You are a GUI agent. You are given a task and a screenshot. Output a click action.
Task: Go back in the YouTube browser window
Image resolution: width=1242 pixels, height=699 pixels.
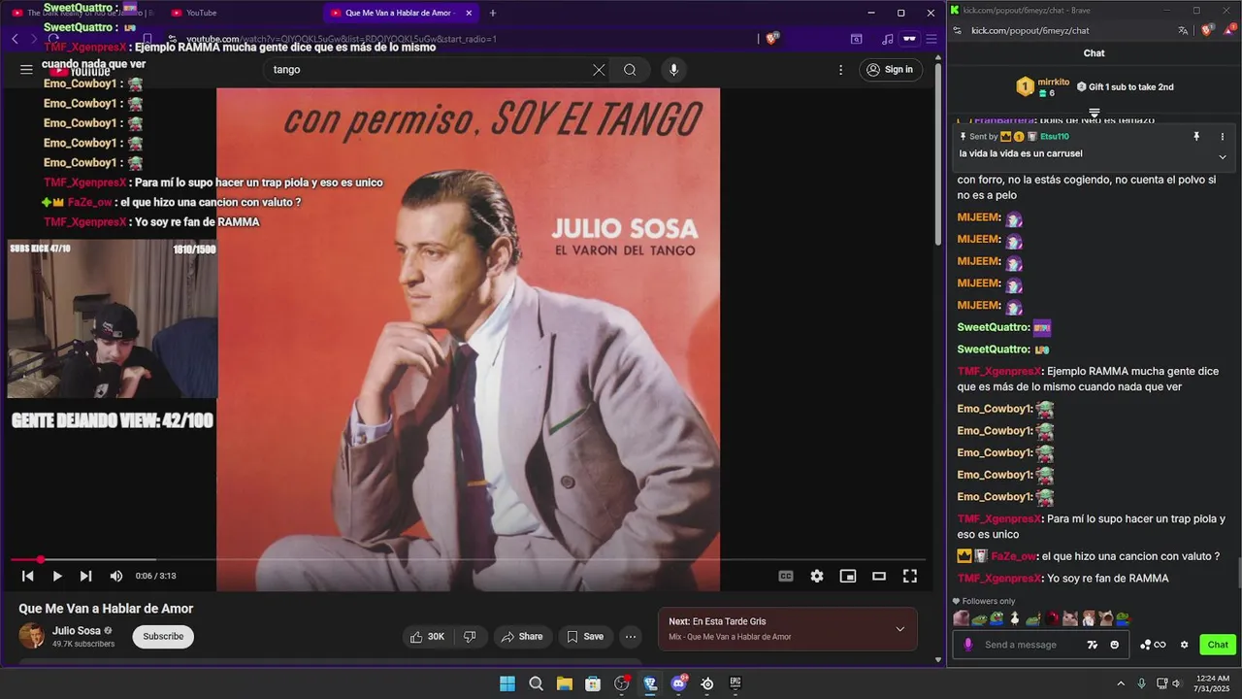pyautogui.click(x=15, y=39)
